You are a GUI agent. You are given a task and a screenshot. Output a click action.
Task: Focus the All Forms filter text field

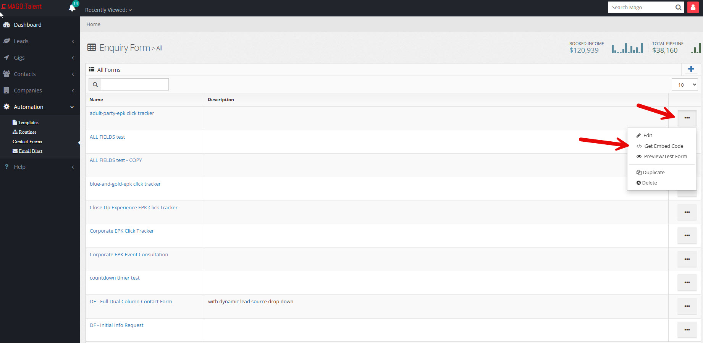tap(135, 84)
